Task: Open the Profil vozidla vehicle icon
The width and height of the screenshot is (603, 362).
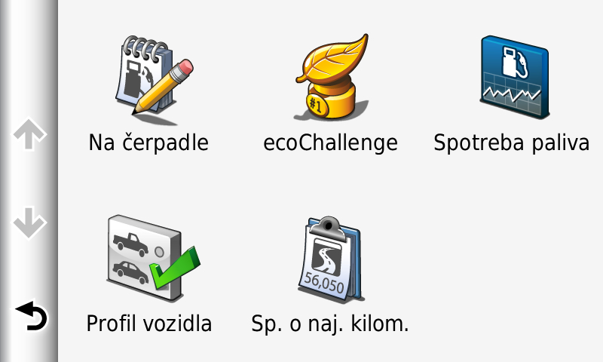Action: tap(153, 258)
